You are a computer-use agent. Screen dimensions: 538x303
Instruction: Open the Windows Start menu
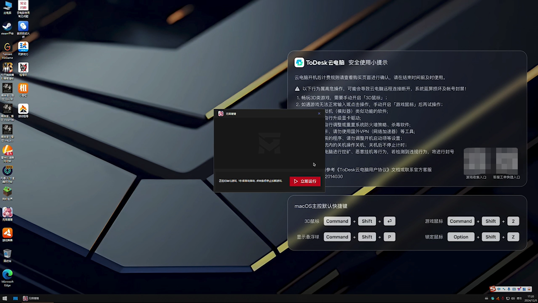5,298
